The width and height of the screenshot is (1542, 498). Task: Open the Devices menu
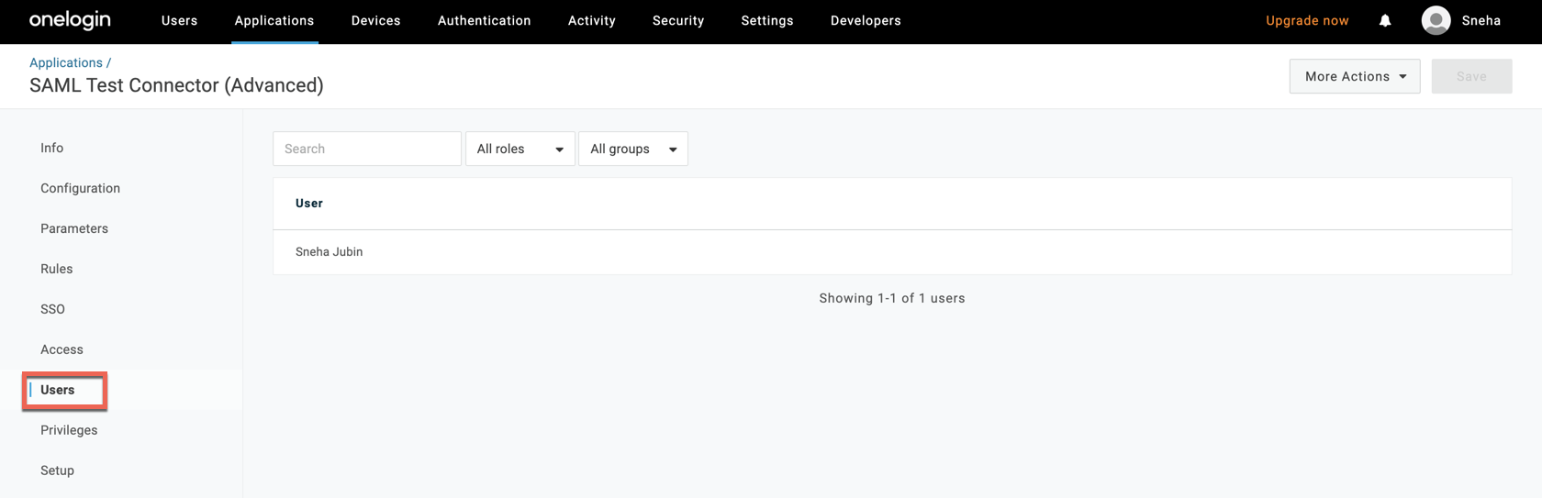(x=375, y=20)
